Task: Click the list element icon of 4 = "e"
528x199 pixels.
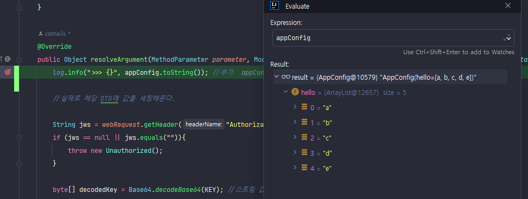Action: pyautogui.click(x=304, y=168)
